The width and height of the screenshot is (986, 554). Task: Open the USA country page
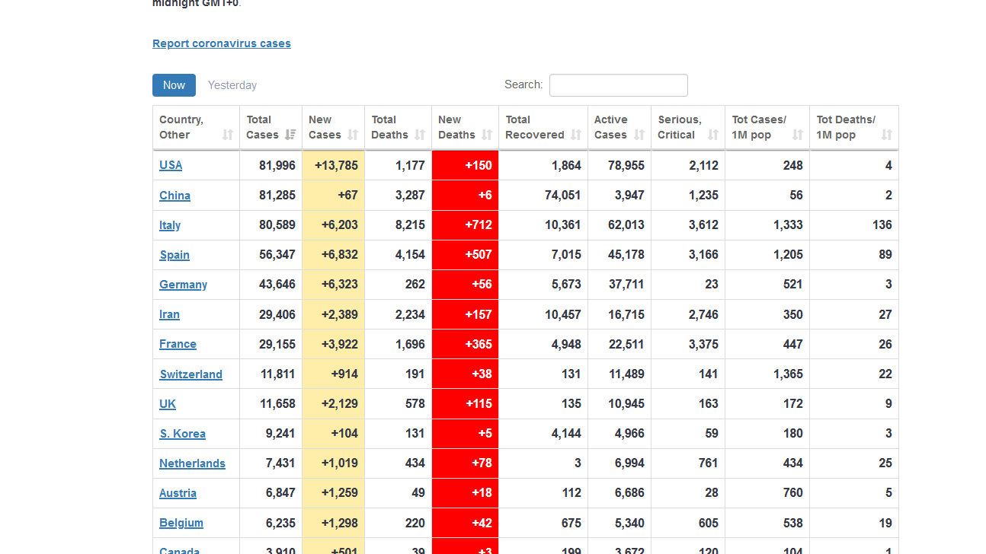tap(171, 165)
